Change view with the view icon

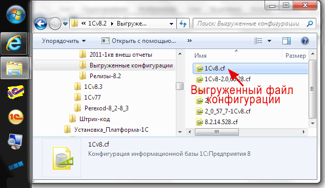(x=258, y=41)
